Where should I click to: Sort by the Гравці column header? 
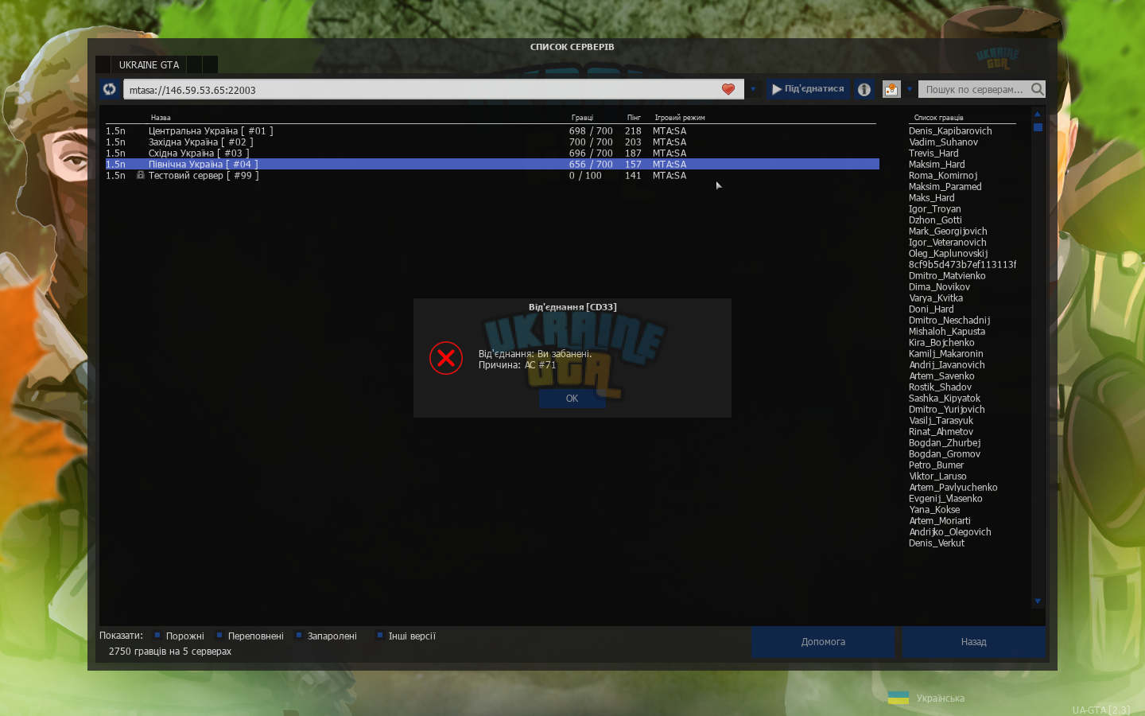[x=582, y=118]
